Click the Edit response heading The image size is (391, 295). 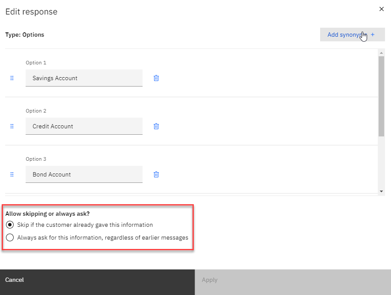tap(32, 12)
